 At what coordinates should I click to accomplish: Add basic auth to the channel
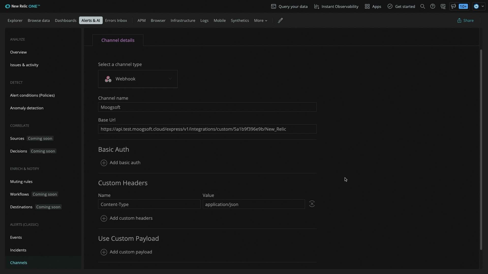[x=120, y=163]
